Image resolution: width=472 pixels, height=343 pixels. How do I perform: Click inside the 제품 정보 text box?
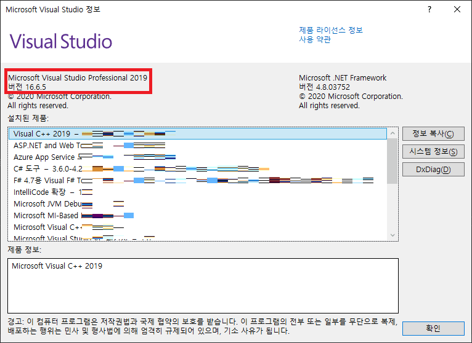[203, 286]
